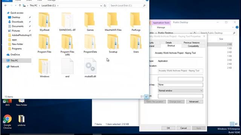Open Pictures in navigation pane

[16, 31]
